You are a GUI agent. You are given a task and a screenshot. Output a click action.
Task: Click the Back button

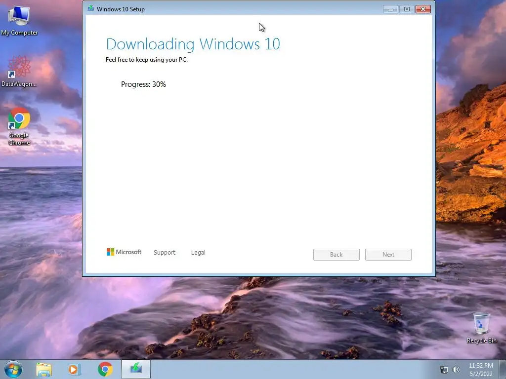pos(336,255)
